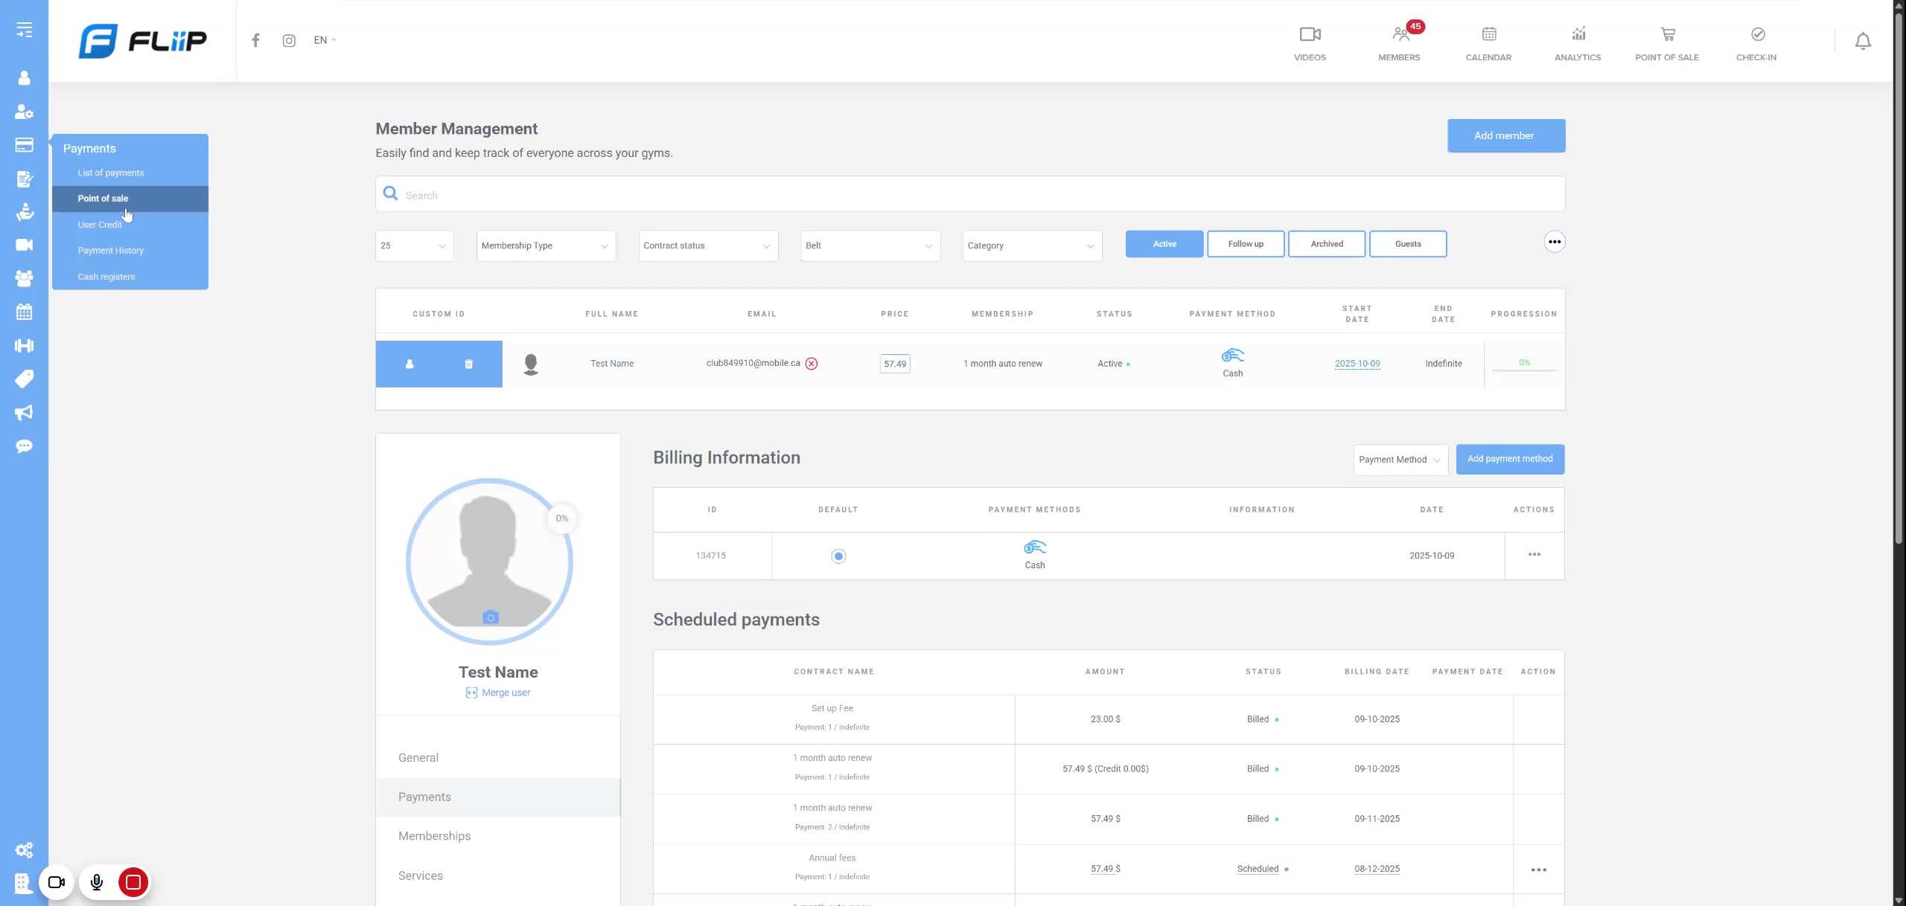Show Active members filter
This screenshot has height=906, width=1906.
click(x=1164, y=244)
